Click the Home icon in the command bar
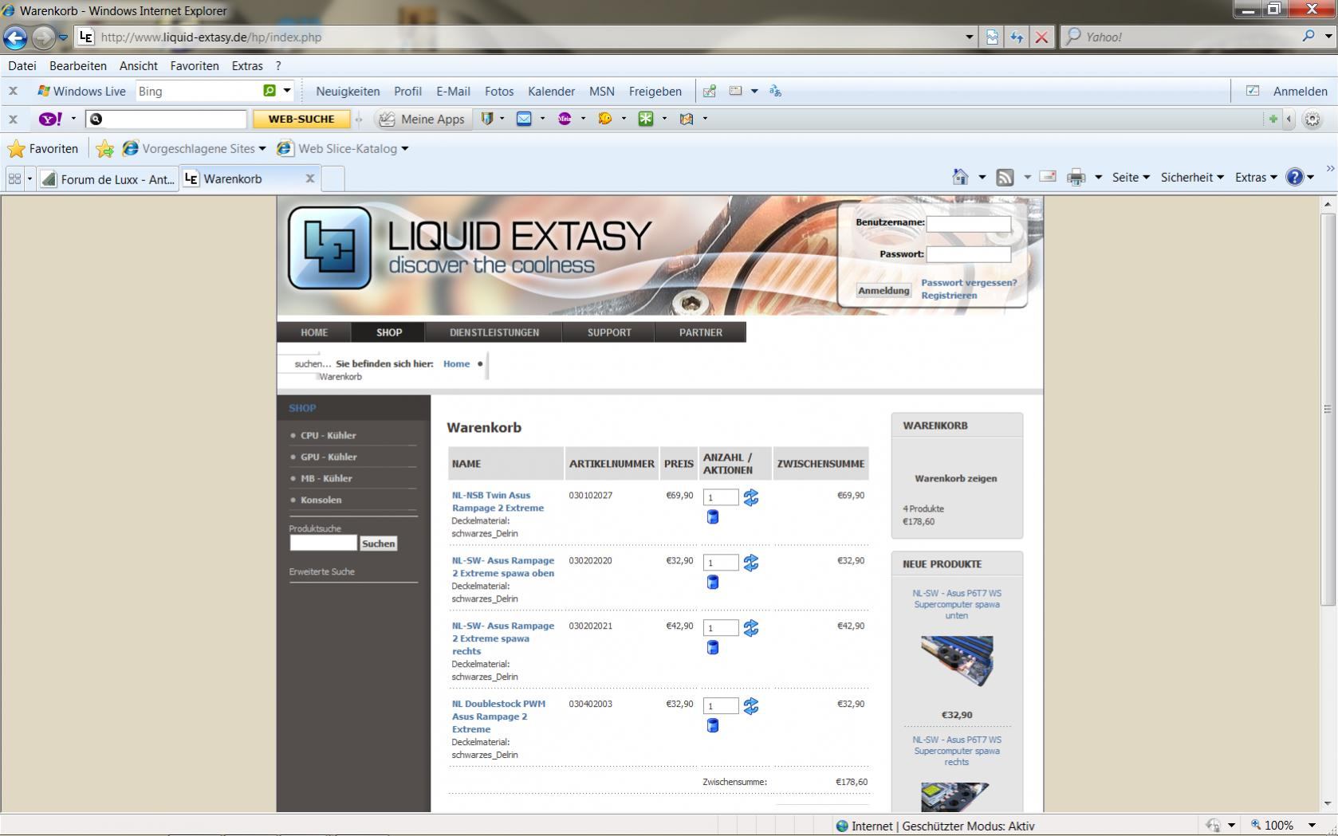The width and height of the screenshot is (1338, 836). 961,177
